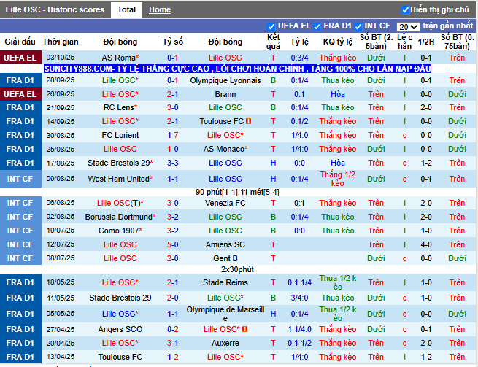Open Auxerre team link
This screenshot has height=367, width=478.
tap(225, 343)
